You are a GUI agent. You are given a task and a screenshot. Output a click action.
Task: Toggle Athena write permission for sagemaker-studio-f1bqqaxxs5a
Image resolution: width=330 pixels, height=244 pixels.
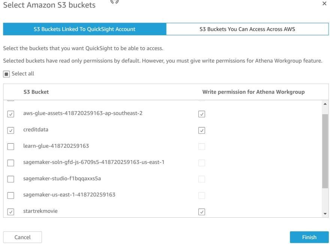click(x=202, y=179)
